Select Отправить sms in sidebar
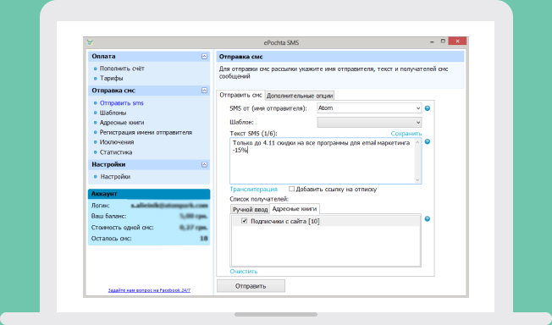This screenshot has height=325, width=552. click(121, 103)
